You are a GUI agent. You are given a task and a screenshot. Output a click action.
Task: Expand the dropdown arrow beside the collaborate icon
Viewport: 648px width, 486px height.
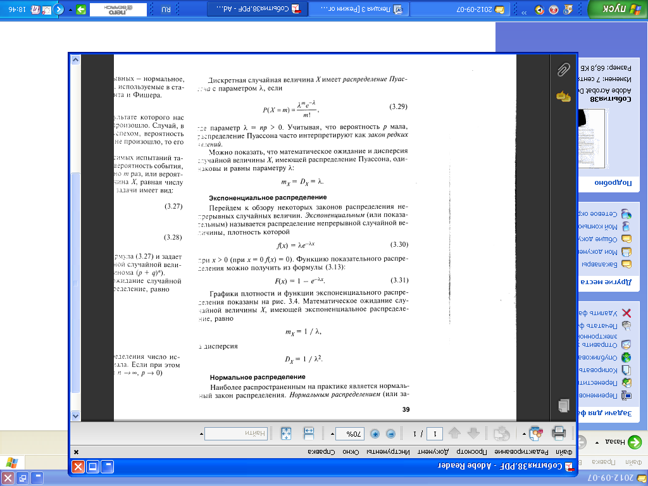pyautogui.click(x=524, y=434)
